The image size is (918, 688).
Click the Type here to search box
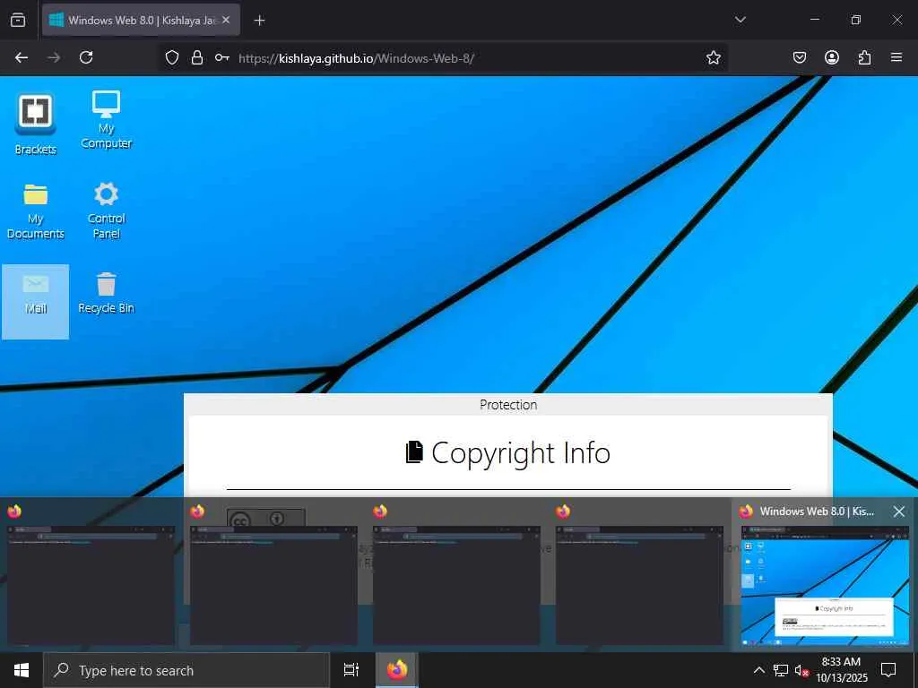coord(186,670)
